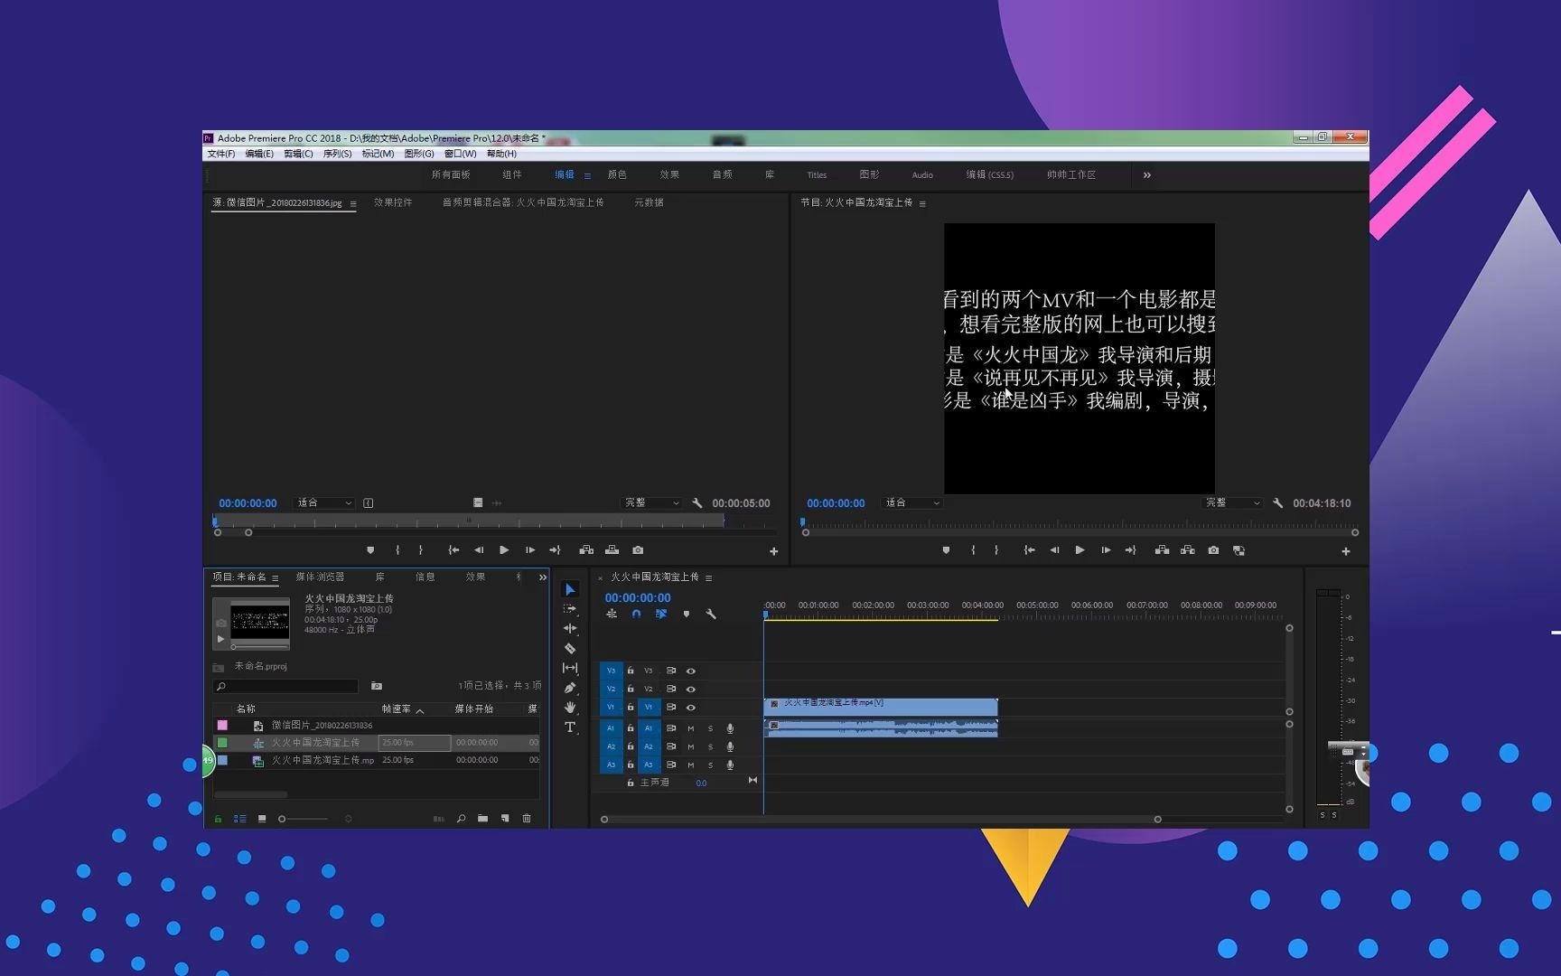
Task: Create new bin folder icon
Action: [482, 819]
